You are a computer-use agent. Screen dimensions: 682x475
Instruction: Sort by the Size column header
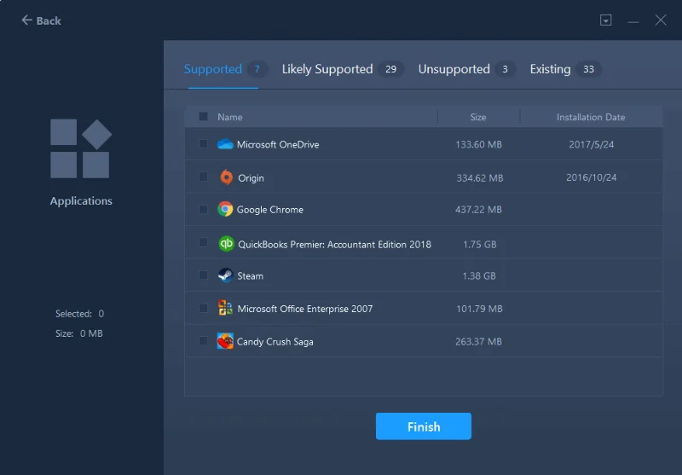coord(477,117)
